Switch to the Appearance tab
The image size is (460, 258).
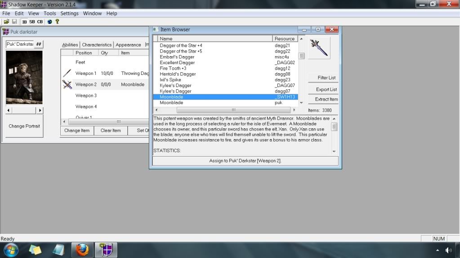(128, 45)
